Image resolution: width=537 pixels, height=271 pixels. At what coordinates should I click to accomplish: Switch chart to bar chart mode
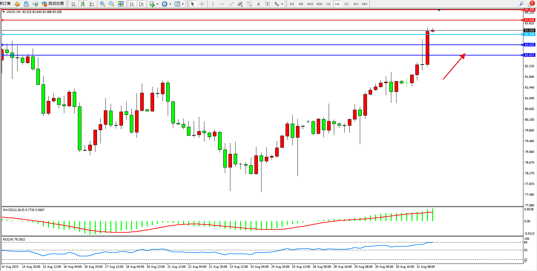(x=74, y=4)
